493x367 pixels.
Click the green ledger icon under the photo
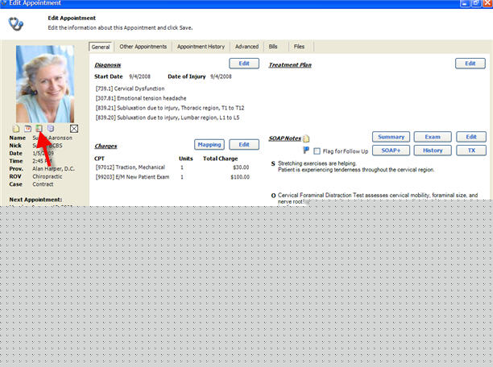pos(39,128)
